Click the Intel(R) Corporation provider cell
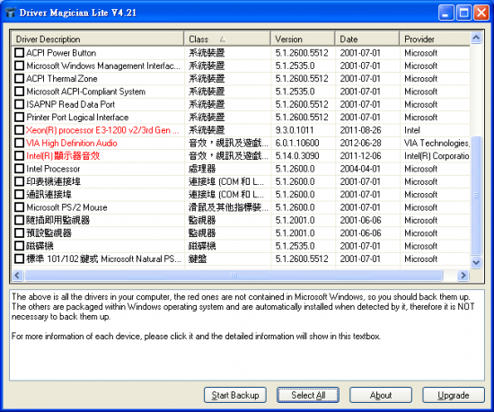The width and height of the screenshot is (494, 412). [x=437, y=156]
